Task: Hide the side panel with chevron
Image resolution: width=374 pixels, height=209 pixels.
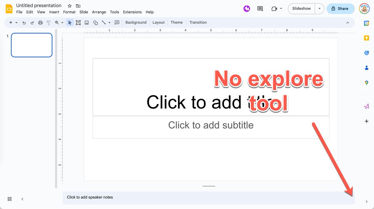Action: 367,202
